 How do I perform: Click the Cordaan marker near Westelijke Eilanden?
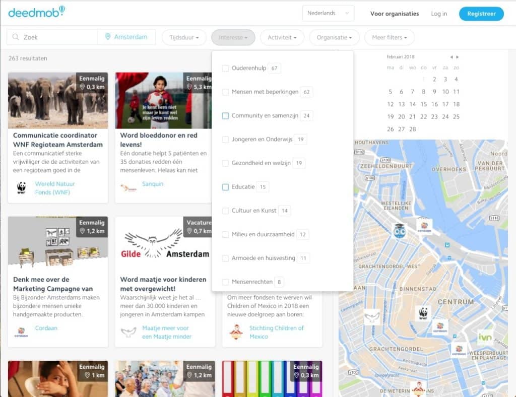tap(424, 226)
